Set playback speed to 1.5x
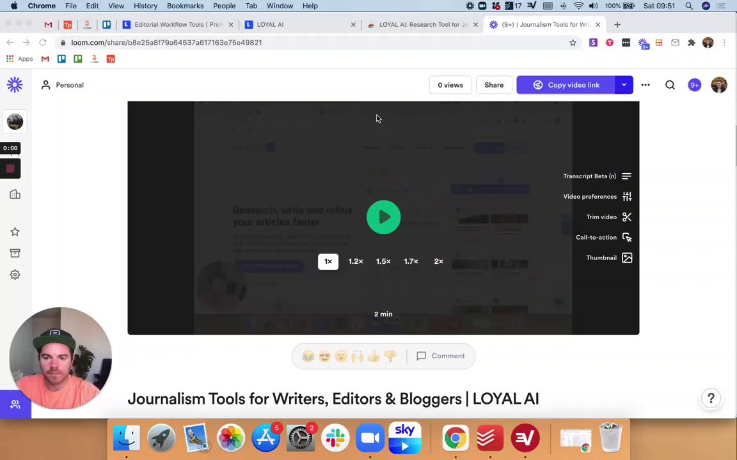The image size is (737, 460). coord(383,261)
